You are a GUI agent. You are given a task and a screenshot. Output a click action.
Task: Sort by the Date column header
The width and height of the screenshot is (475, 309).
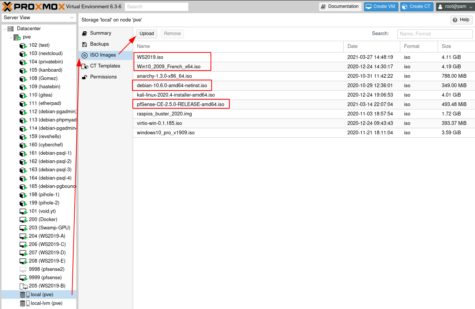coord(372,46)
